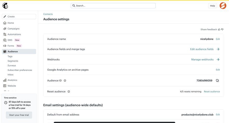Click the Create pencil icon
This screenshot has width=229, height=123.
pyautogui.click(x=5, y=17)
